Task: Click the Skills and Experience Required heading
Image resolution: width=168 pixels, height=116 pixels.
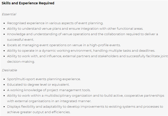Action: [x=28, y=3]
